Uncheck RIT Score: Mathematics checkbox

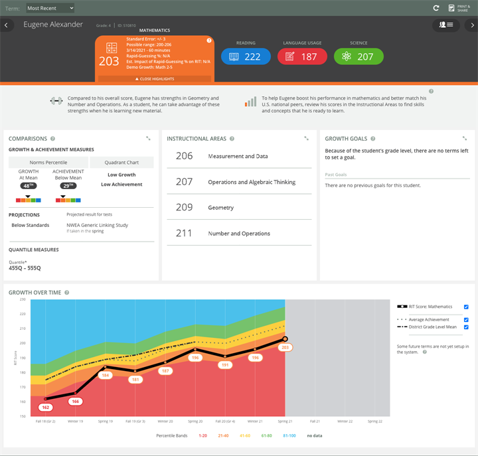pos(467,307)
